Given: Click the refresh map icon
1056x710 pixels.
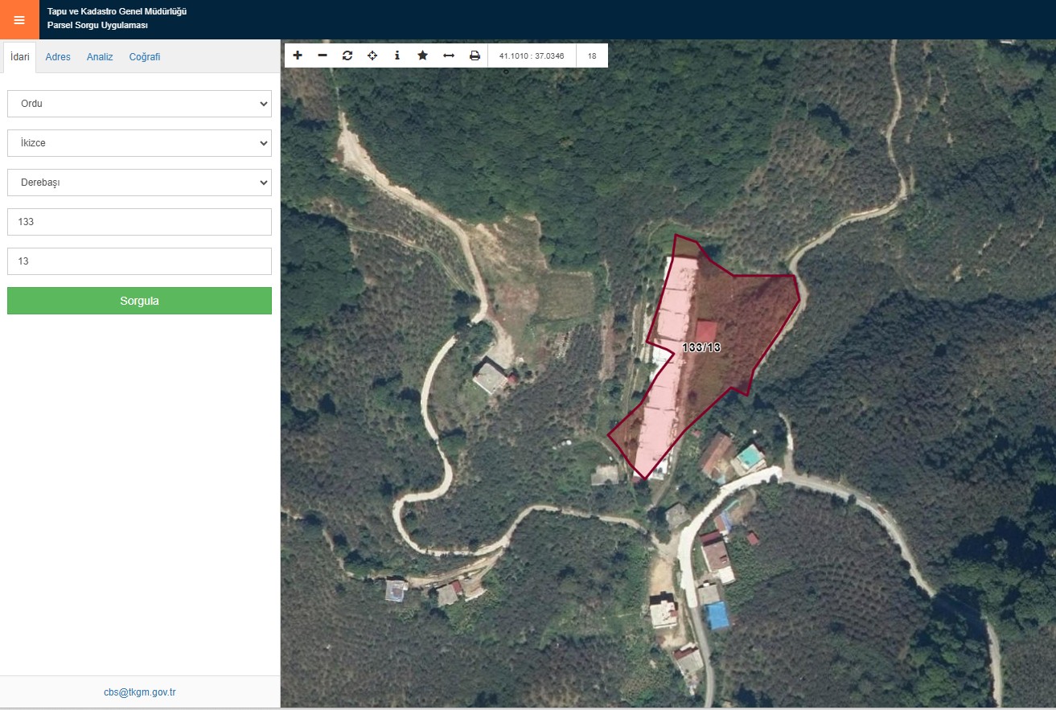Looking at the screenshot, I should click(347, 55).
